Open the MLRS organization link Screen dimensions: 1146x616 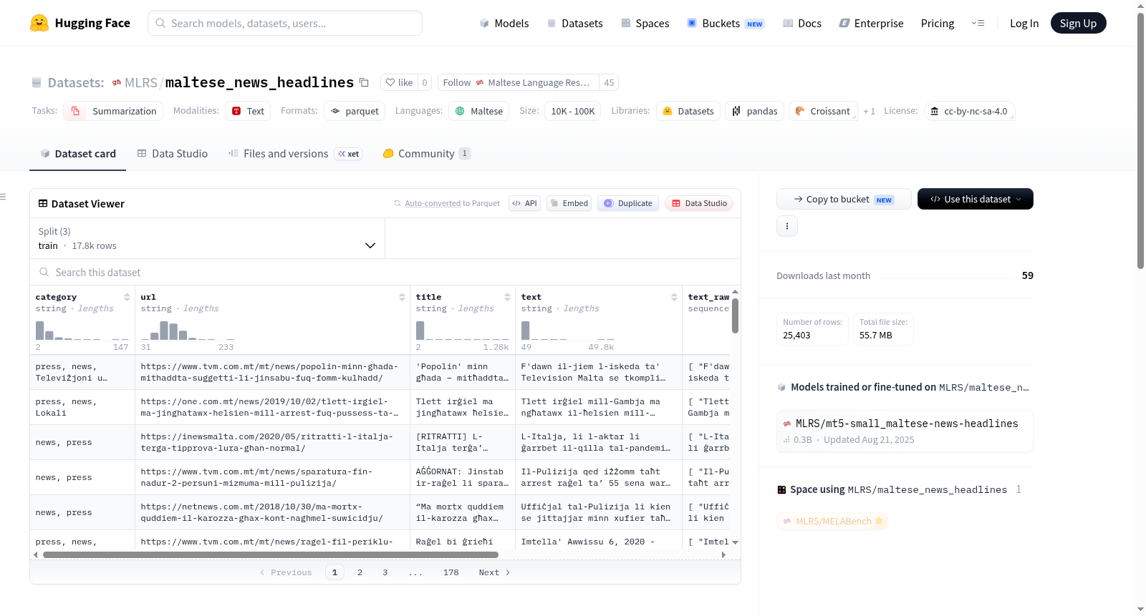point(140,82)
